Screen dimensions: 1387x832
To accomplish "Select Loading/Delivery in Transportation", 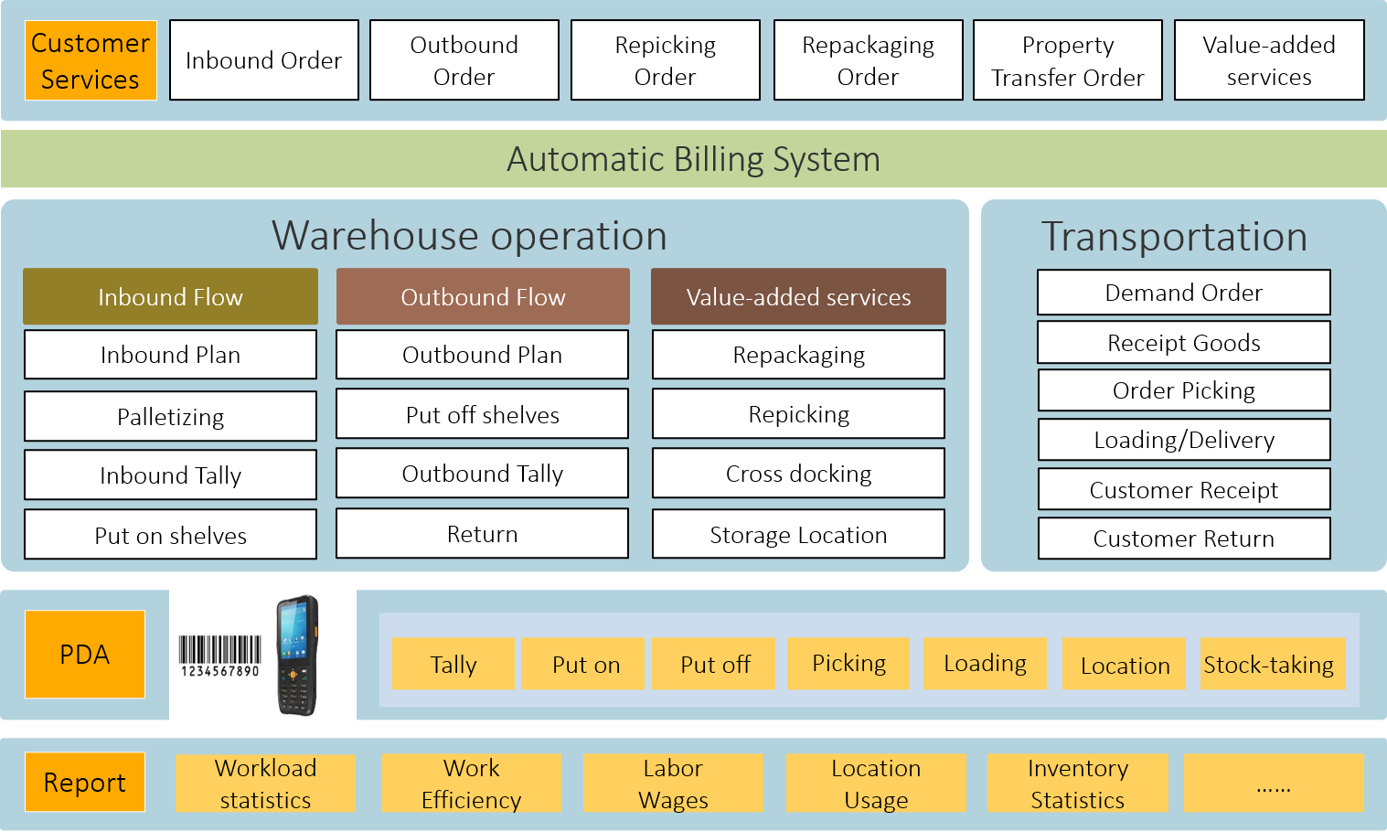I will point(1183,440).
